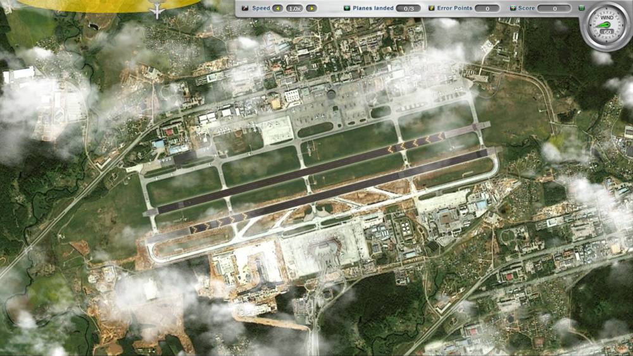The height and width of the screenshot is (356, 633).
Task: Increase game speed with right arrow
Action: [x=311, y=8]
